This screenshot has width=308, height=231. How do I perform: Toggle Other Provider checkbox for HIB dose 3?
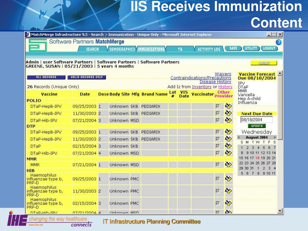click(x=218, y=203)
